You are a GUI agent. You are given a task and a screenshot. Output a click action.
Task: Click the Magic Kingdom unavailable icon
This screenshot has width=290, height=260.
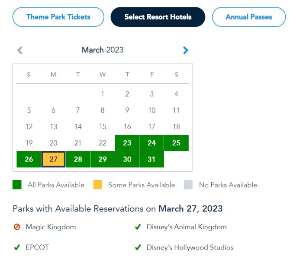coord(17,227)
